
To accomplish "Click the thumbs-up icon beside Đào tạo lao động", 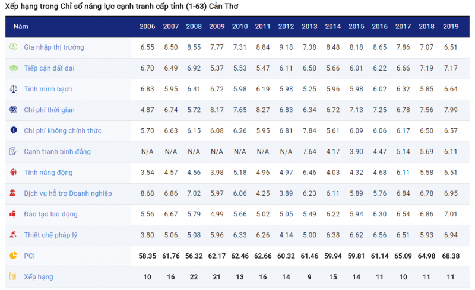I will [x=13, y=214].
